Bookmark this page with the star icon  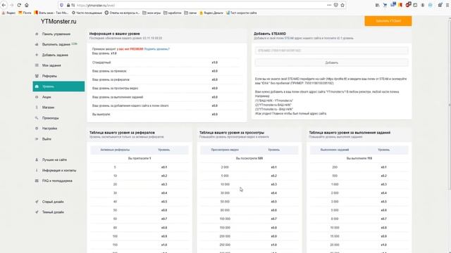342,5
